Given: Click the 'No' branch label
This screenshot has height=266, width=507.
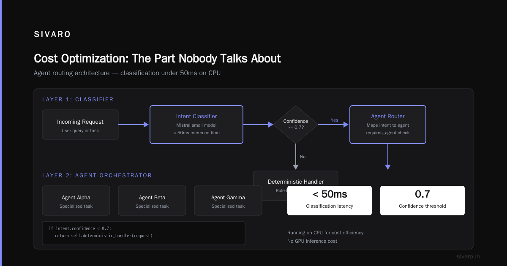Looking at the screenshot, I should (x=303, y=157).
